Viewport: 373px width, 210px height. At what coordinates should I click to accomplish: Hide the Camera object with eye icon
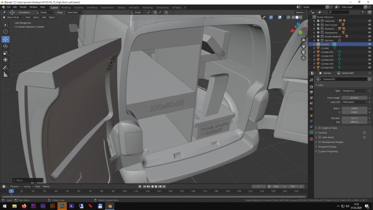click(x=370, y=44)
